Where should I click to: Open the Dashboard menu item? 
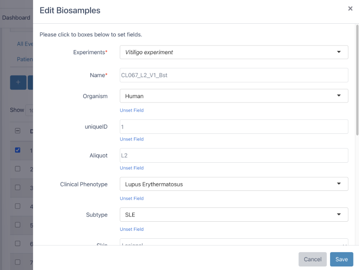(16, 18)
